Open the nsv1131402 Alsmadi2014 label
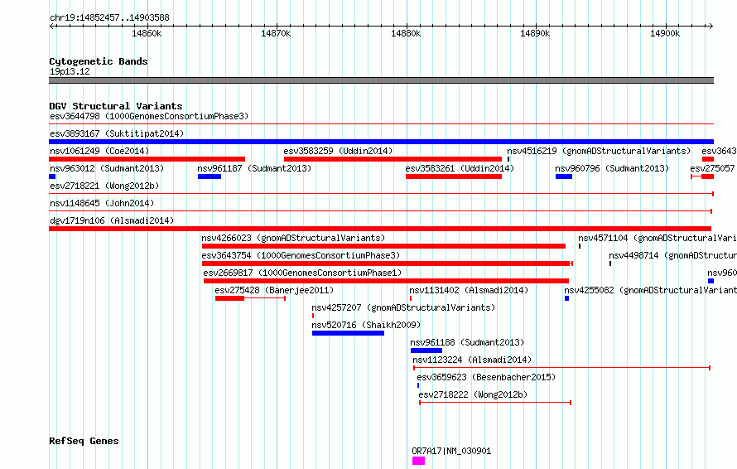The height and width of the screenshot is (469, 737). 469,290
